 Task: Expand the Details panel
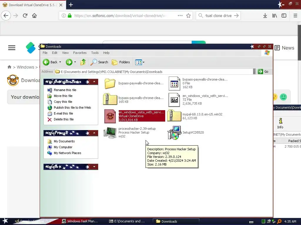(x=94, y=167)
